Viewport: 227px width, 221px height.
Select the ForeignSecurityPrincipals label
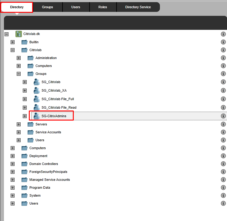(x=48, y=172)
